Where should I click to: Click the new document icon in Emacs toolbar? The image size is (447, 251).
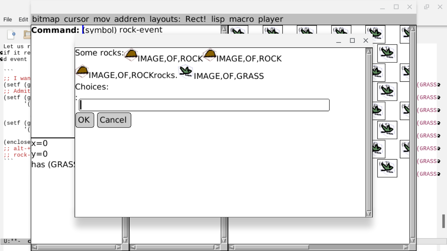11,34
